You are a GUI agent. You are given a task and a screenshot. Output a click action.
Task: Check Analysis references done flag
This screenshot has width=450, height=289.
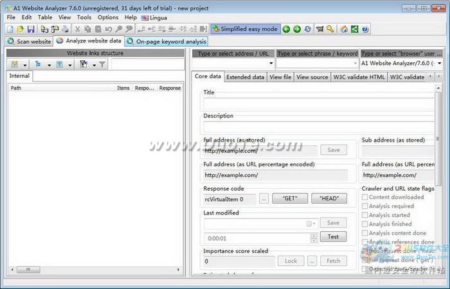click(364, 242)
